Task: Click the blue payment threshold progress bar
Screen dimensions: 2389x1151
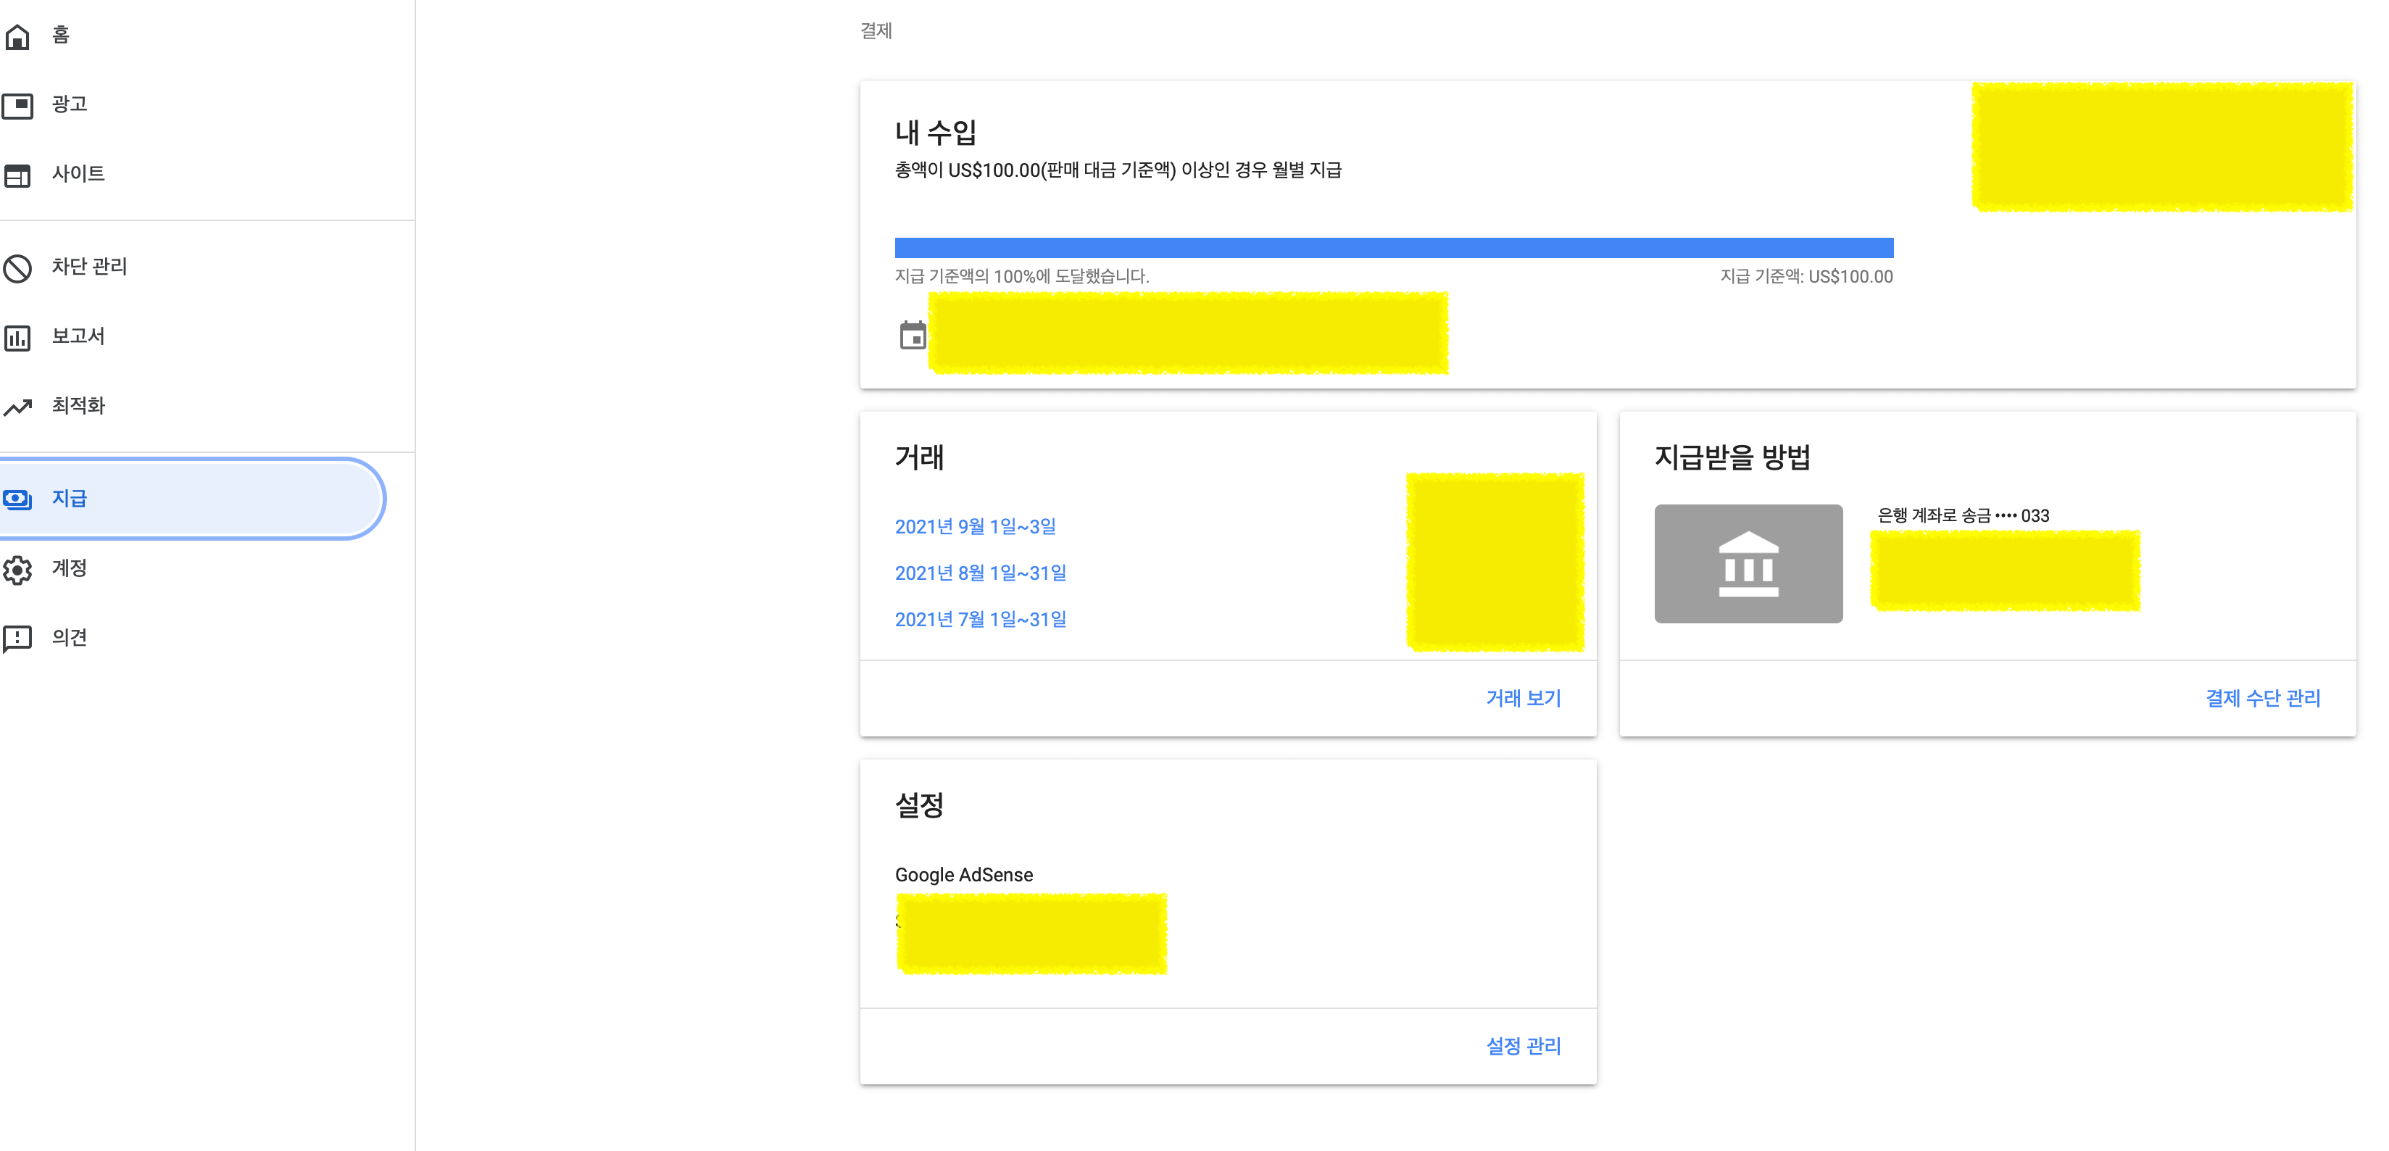Action: coord(1391,246)
